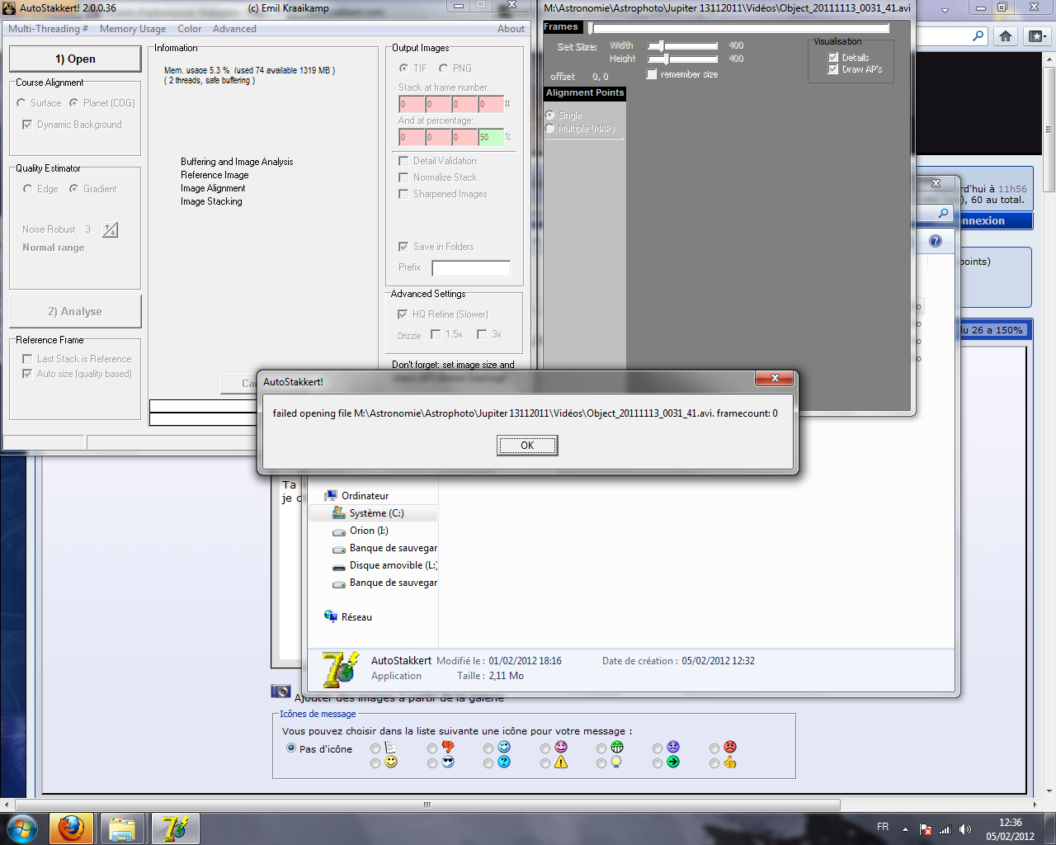Choose the document message icon
Viewport: 1056px width, 845px height.
pyautogui.click(x=391, y=747)
